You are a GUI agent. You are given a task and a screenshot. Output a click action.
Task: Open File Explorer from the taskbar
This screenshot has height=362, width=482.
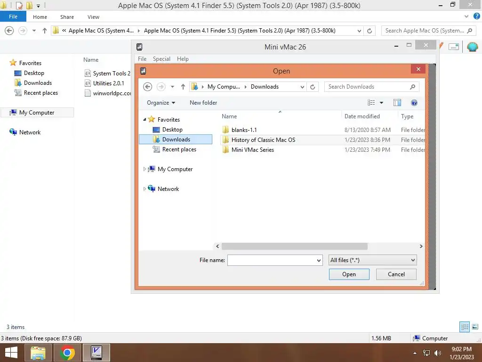pos(38,353)
